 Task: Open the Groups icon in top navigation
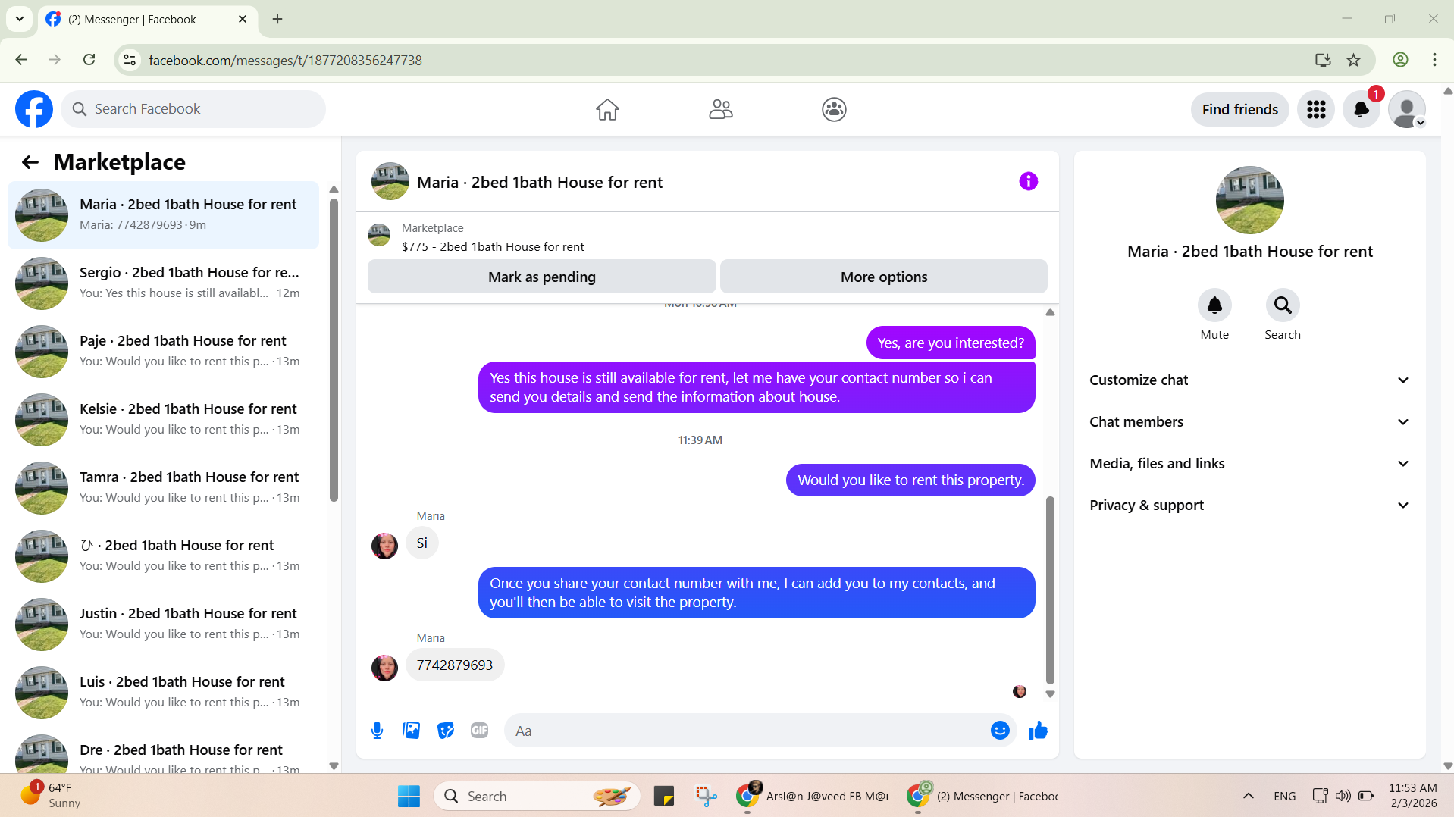[834, 110]
